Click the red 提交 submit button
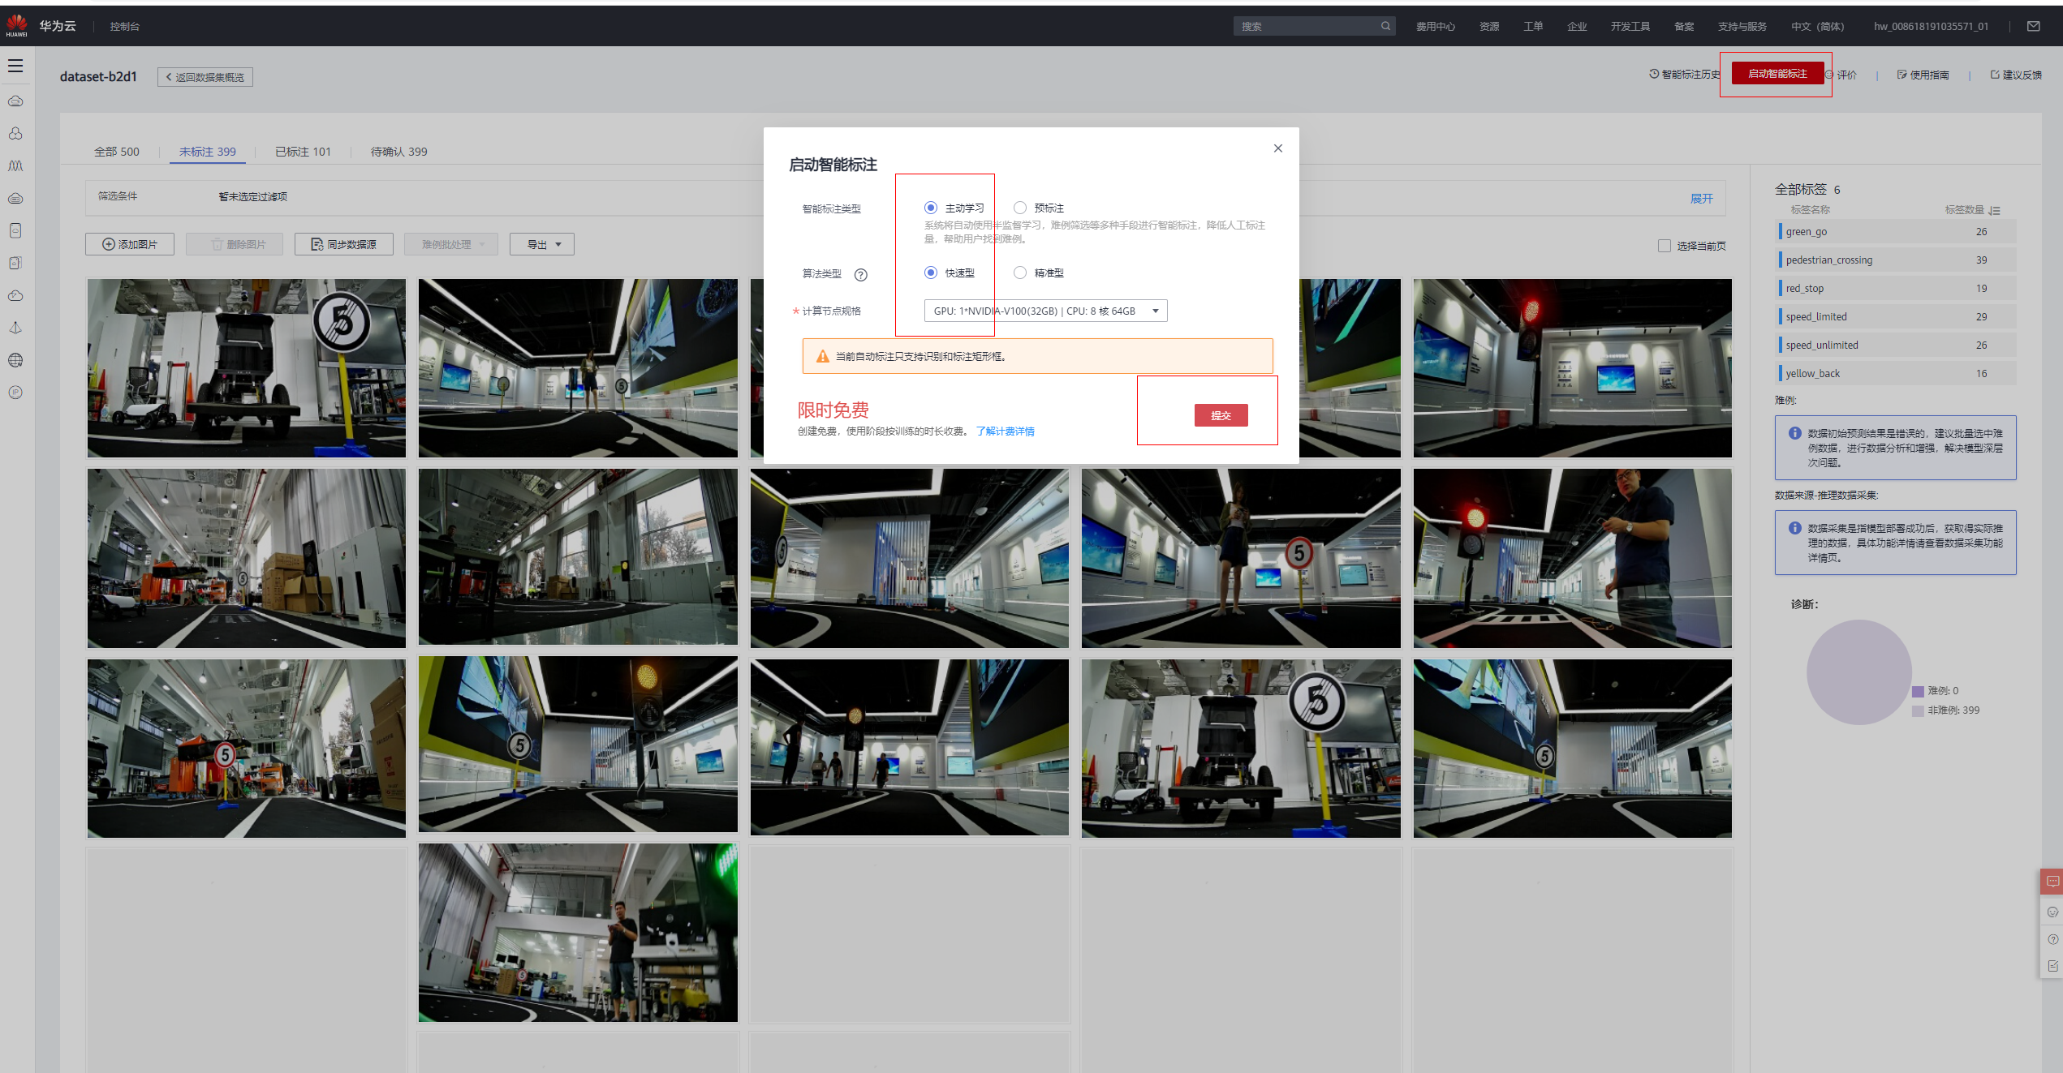Screen dimensions: 2063x1073 [x=1221, y=415]
